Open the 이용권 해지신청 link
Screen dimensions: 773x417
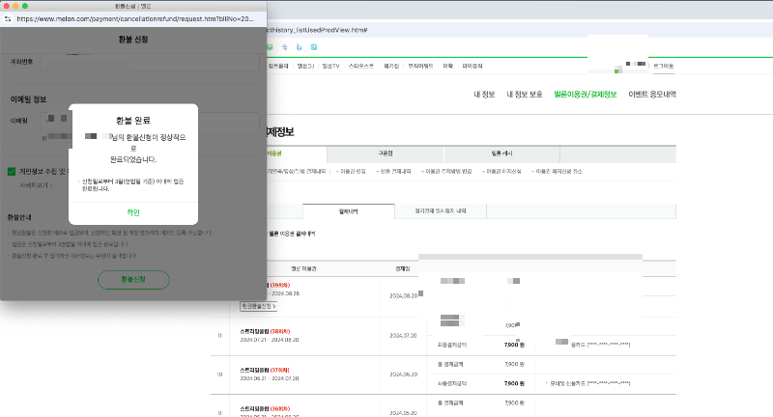tap(501, 171)
